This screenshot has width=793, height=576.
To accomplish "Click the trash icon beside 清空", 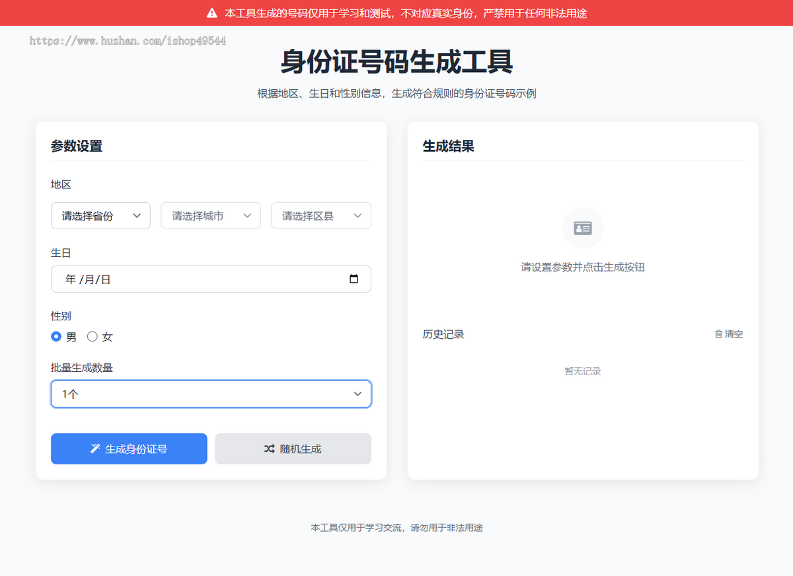I will 718,334.
